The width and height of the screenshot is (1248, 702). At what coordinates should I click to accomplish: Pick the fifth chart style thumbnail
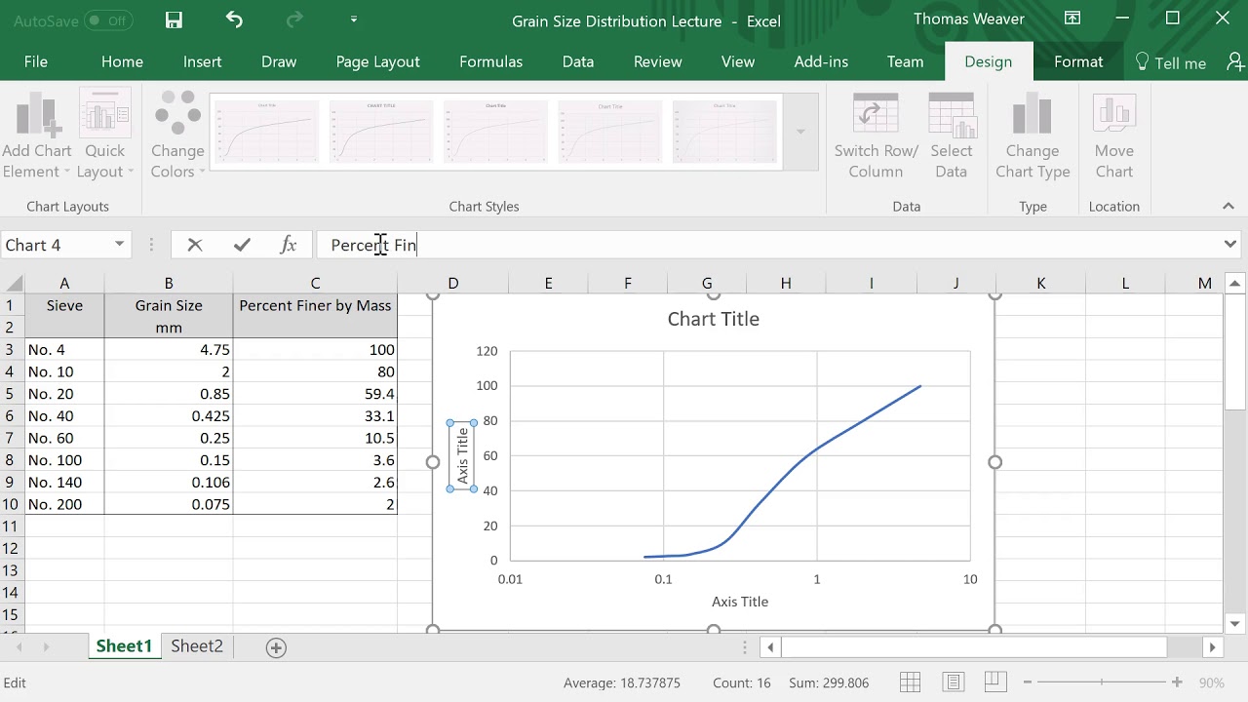pyautogui.click(x=723, y=131)
